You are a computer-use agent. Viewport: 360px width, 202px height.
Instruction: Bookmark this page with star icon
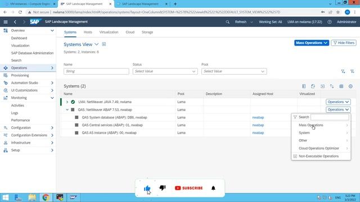point(337,12)
